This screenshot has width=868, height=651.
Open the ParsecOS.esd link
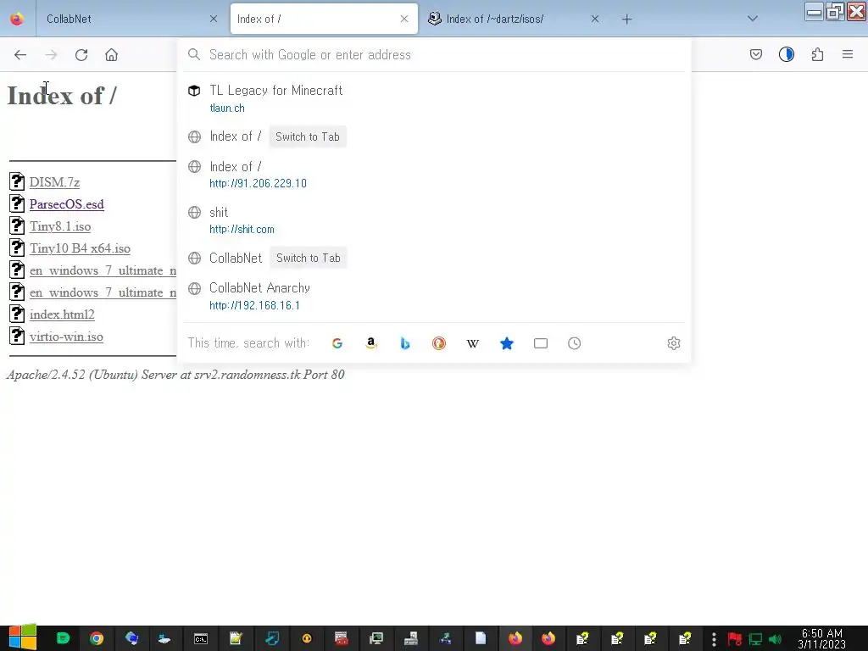point(66,204)
